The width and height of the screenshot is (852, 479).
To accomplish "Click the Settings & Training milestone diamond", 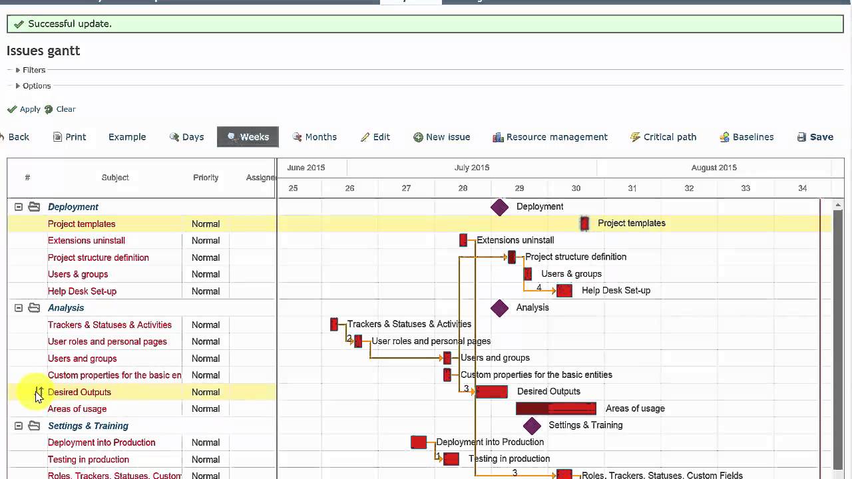I will point(532,425).
